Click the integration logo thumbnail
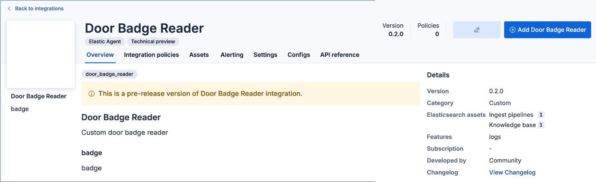596x182 pixels. click(x=41, y=54)
